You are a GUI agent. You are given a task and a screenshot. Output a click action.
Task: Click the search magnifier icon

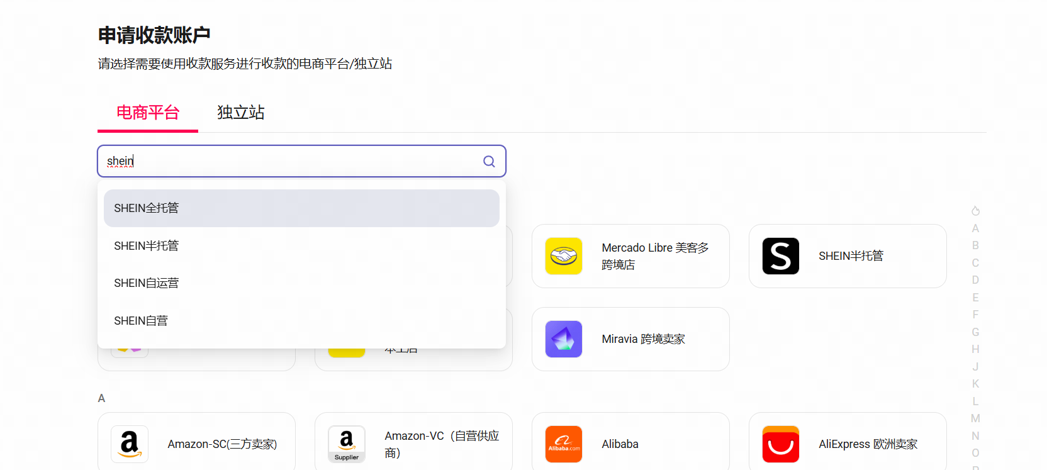point(489,162)
